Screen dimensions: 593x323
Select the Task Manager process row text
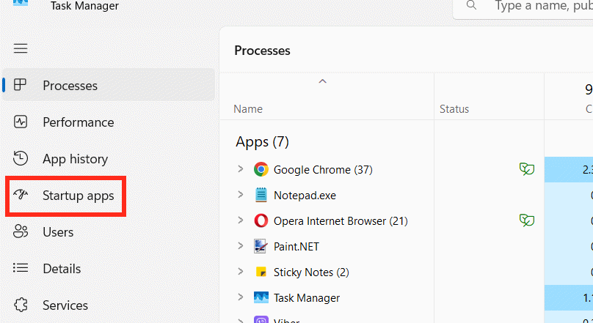[307, 298]
